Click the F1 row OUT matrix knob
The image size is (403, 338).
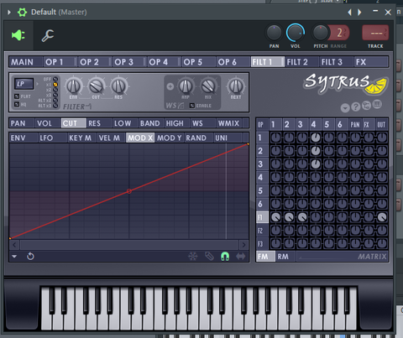pos(382,217)
